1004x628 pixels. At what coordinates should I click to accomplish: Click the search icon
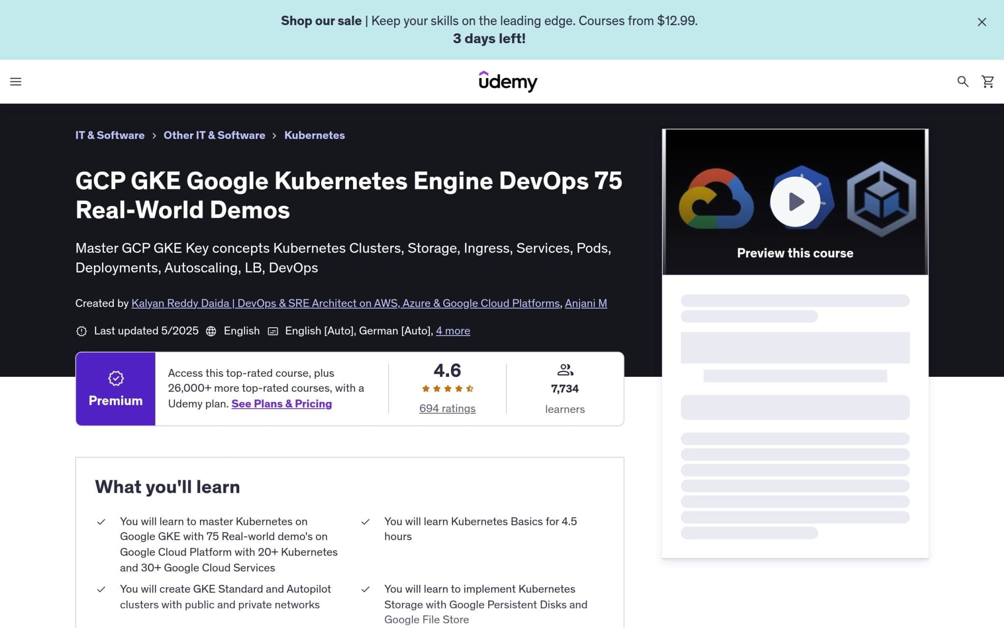pyautogui.click(x=963, y=81)
